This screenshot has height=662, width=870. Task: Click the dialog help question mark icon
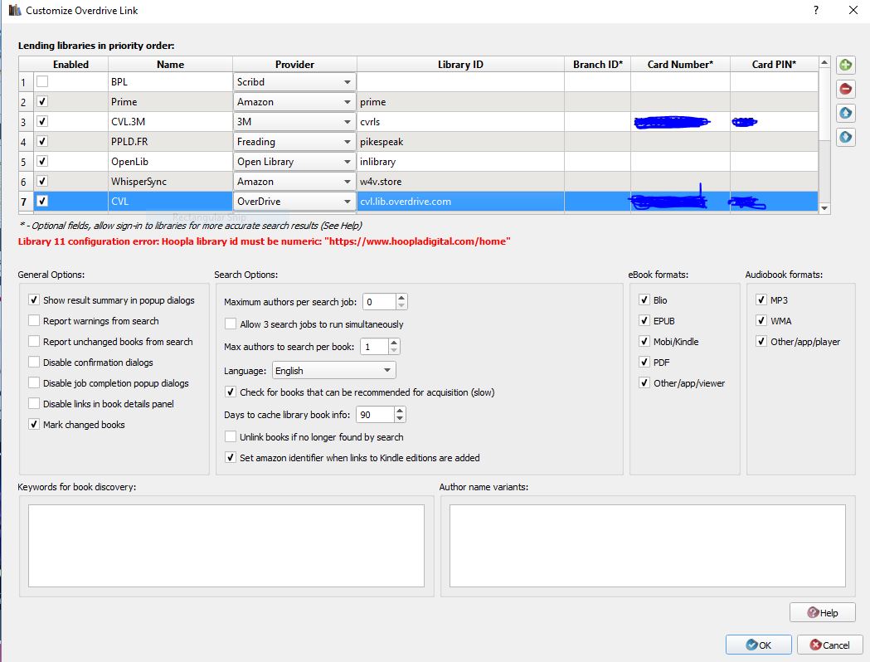coord(815,10)
